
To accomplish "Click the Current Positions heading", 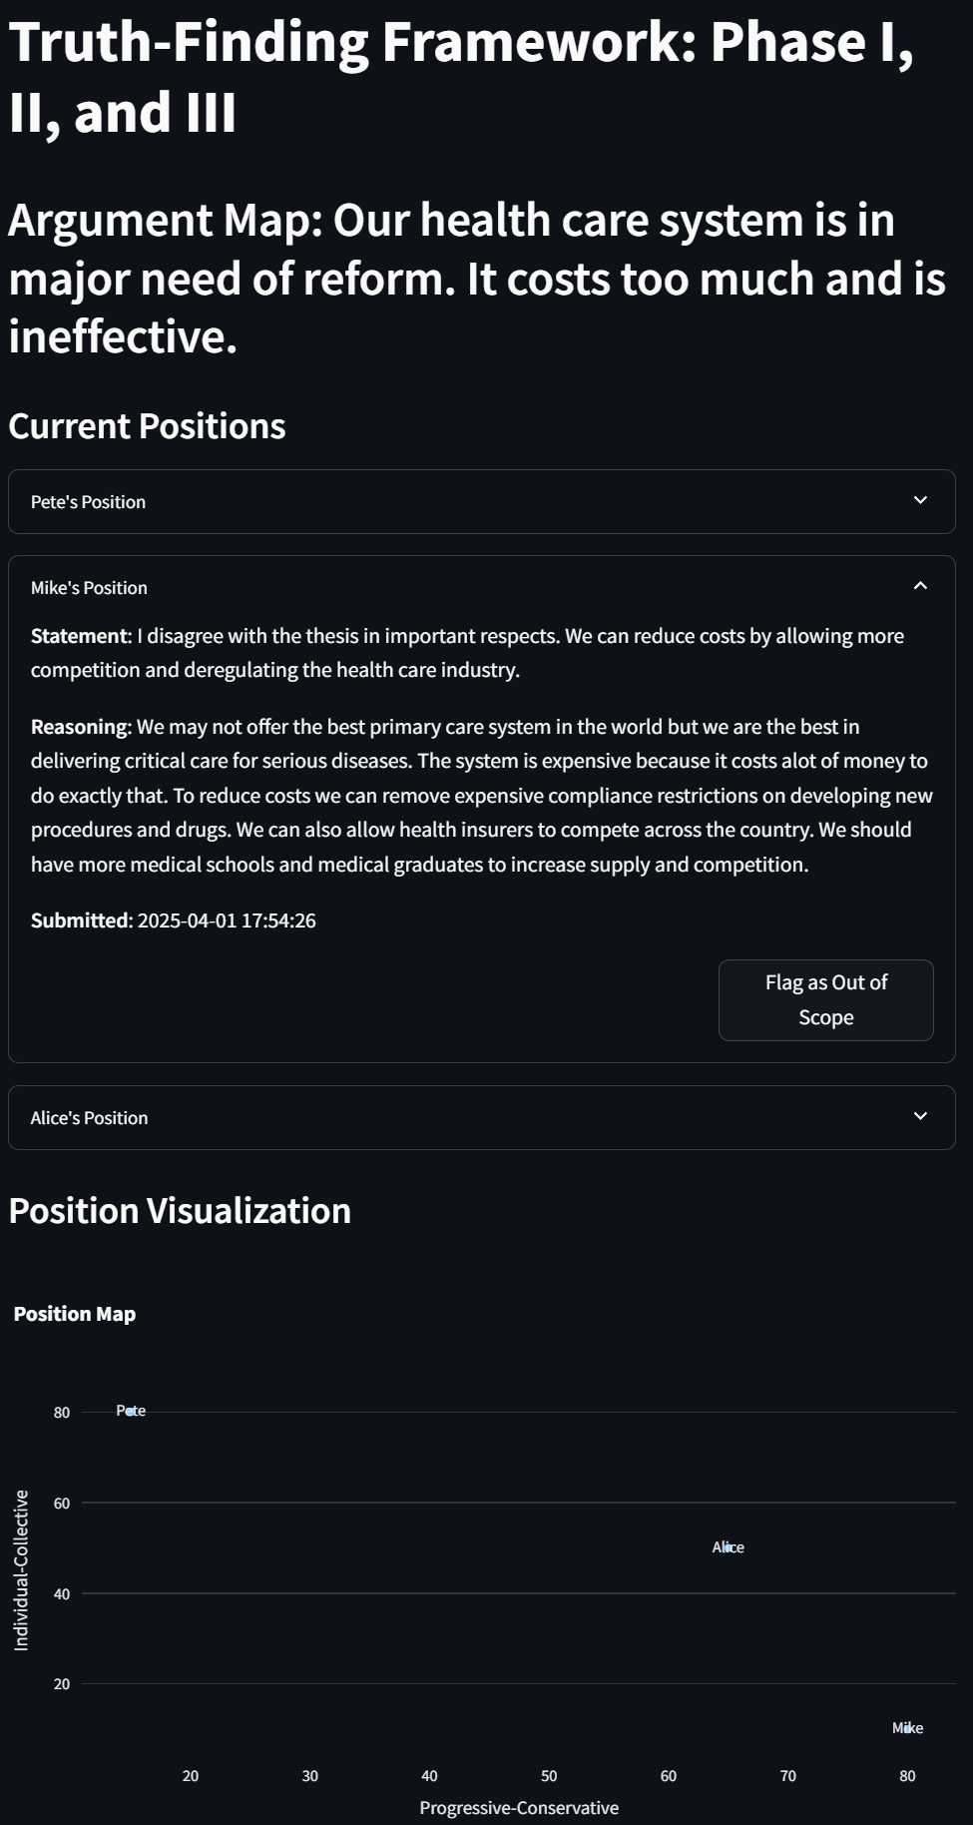I will 147,426.
